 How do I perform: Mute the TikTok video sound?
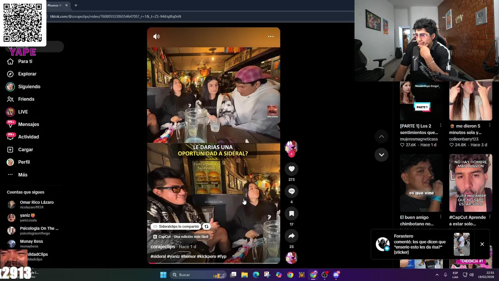pos(156,36)
